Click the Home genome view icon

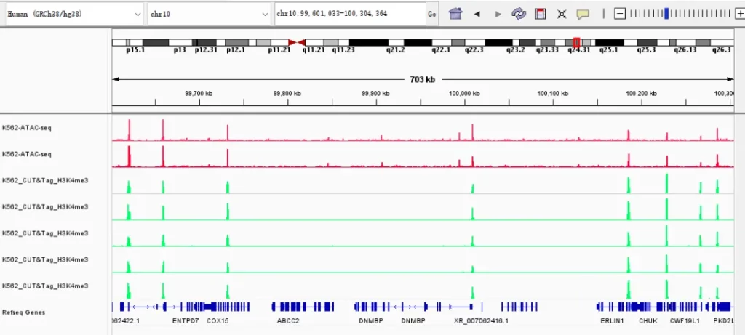click(455, 14)
